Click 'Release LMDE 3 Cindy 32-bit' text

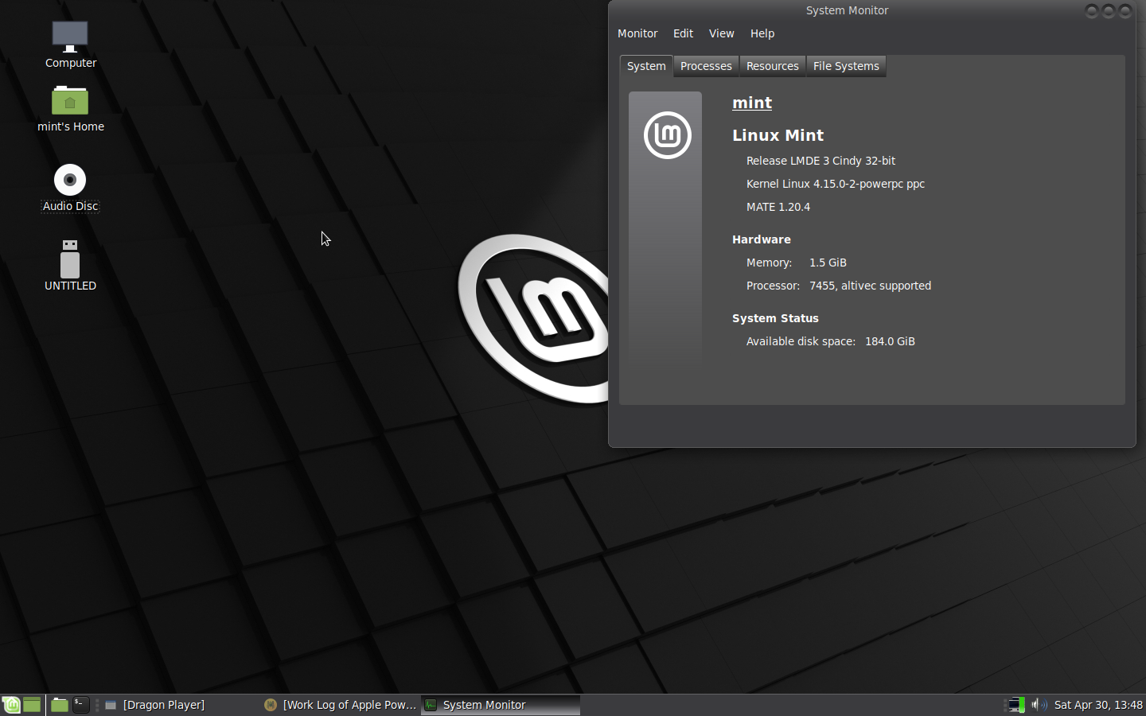click(x=821, y=161)
